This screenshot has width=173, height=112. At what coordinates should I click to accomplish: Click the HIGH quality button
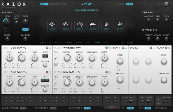(129, 4)
